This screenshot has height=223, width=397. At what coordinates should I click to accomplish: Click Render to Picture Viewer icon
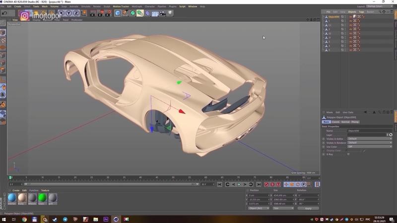[101, 13]
